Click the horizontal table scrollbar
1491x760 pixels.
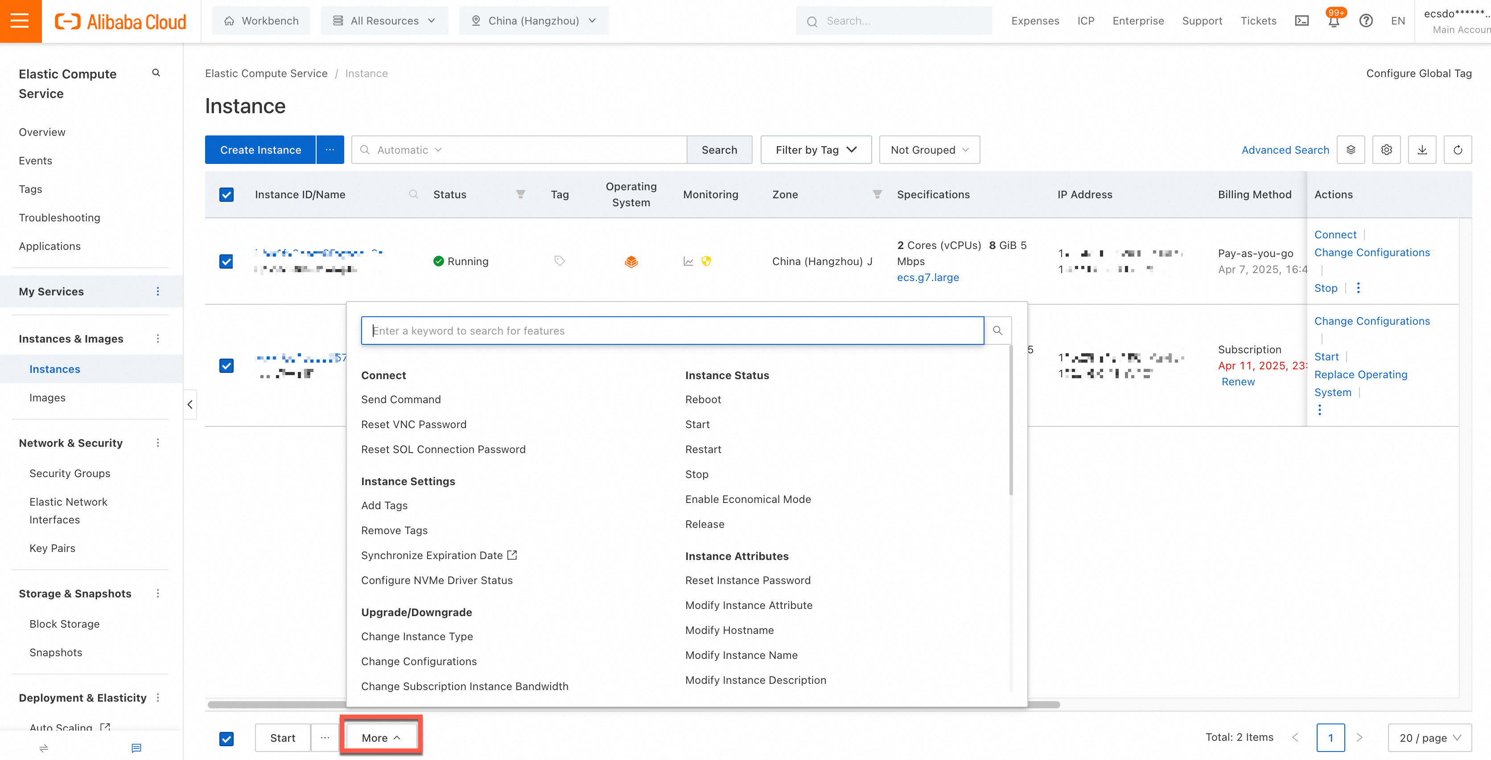coord(634,704)
